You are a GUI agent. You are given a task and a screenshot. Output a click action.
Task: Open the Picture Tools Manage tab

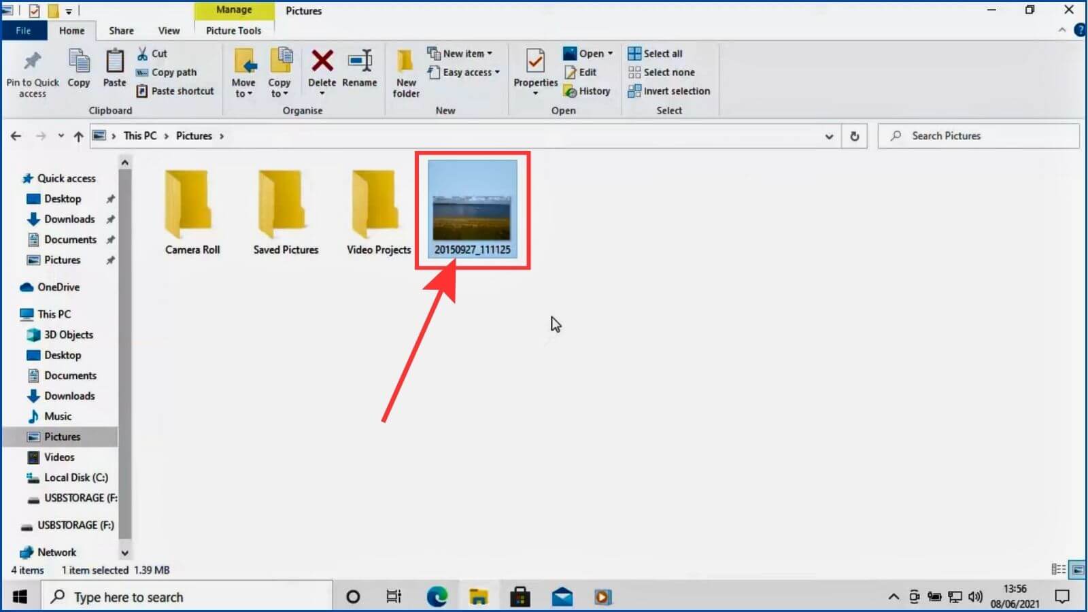[234, 30]
